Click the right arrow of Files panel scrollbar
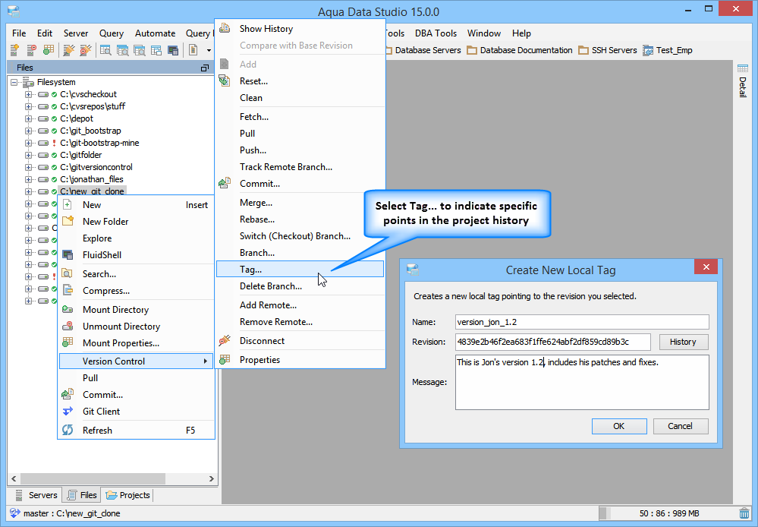 (x=211, y=478)
